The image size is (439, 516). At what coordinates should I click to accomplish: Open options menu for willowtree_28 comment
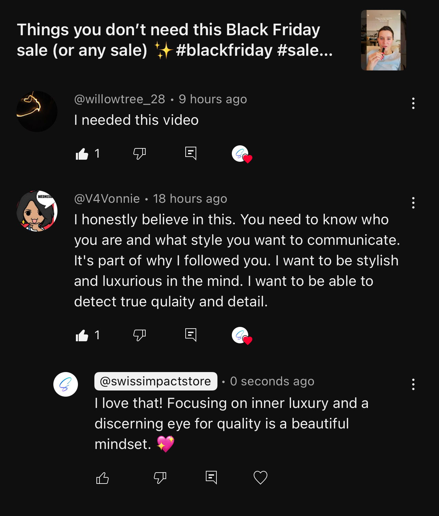click(x=413, y=103)
